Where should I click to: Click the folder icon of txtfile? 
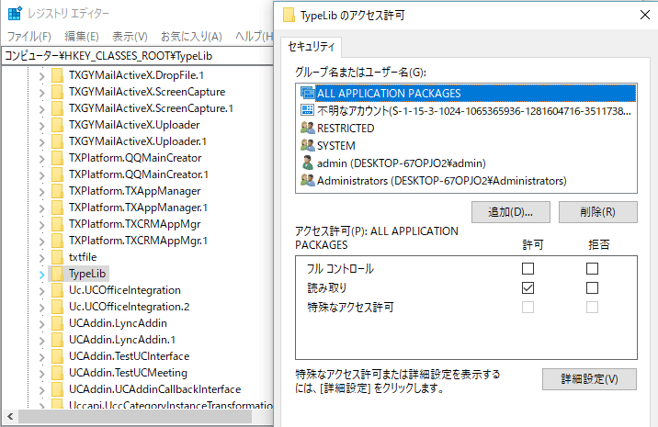coord(58,257)
